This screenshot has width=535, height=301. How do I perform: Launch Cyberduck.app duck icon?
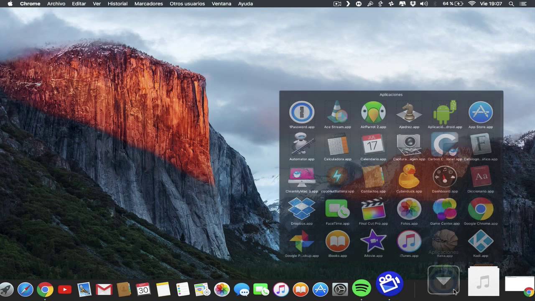pyautogui.click(x=409, y=176)
